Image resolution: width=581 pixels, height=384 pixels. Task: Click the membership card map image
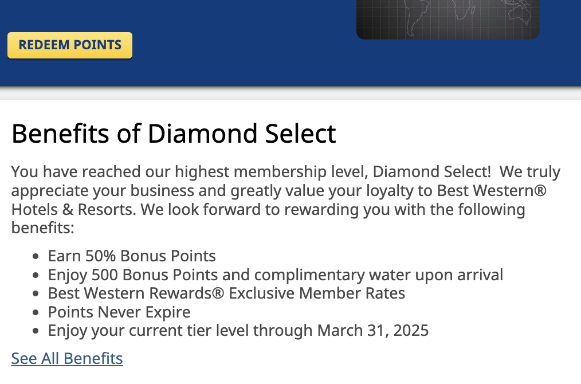(447, 18)
